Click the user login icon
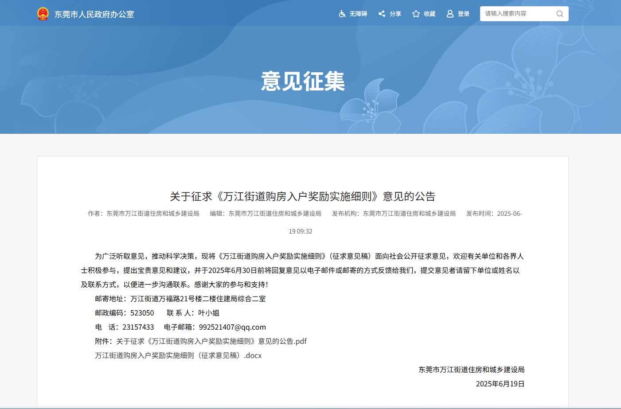This screenshot has height=409, width=621. click(450, 14)
